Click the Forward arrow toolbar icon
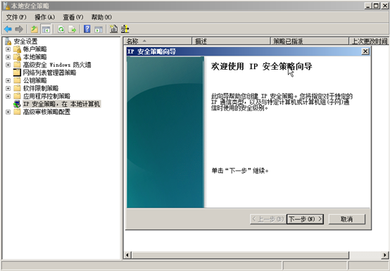The image size is (390, 271). [x=19, y=29]
